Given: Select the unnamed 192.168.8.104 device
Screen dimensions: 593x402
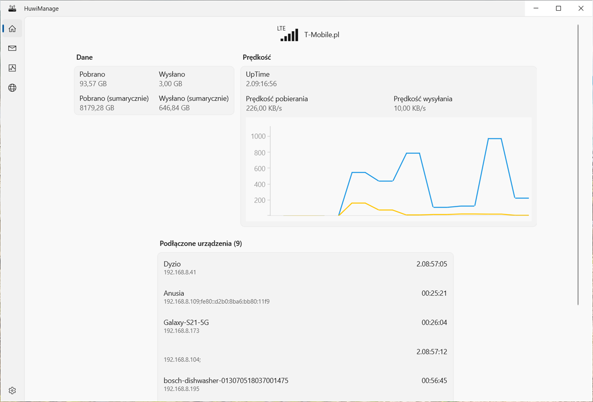Looking at the screenshot, I should (x=304, y=355).
